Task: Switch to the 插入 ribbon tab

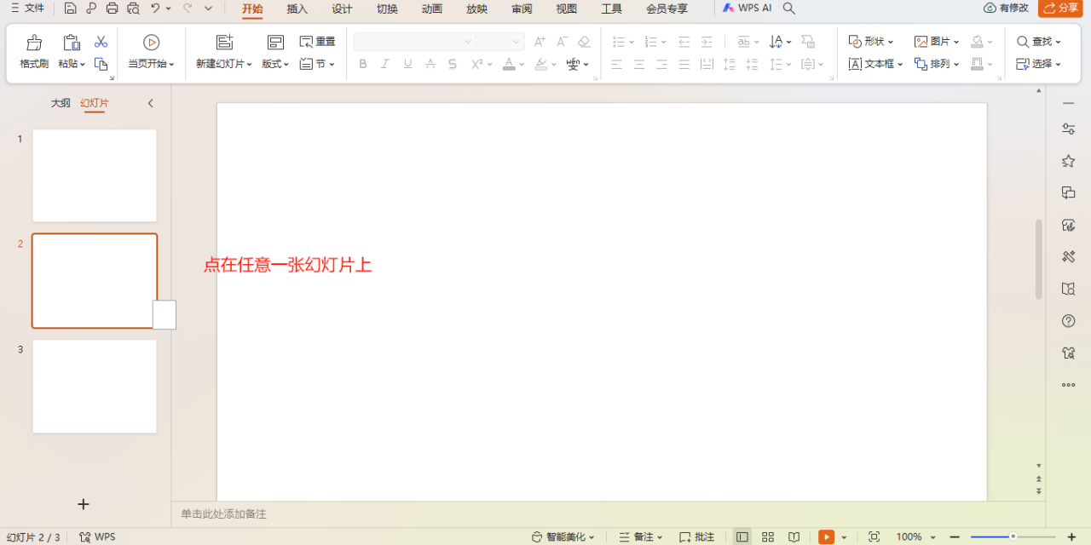Action: 297,9
